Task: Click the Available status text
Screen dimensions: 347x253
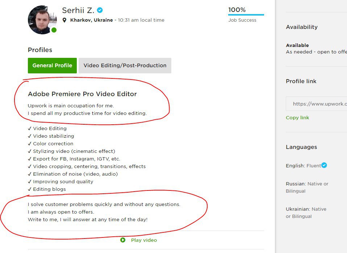Action: click(x=297, y=45)
